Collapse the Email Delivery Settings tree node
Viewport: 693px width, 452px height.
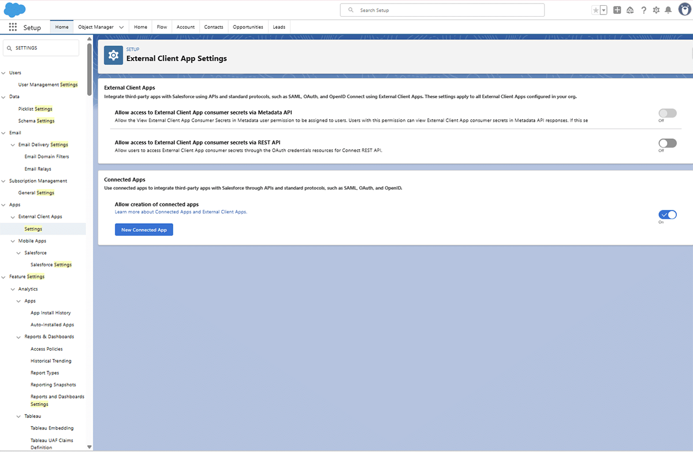click(x=13, y=145)
